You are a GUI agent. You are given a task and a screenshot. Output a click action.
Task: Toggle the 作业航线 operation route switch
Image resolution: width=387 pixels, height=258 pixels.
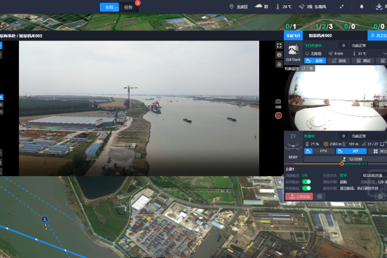tap(306, 188)
